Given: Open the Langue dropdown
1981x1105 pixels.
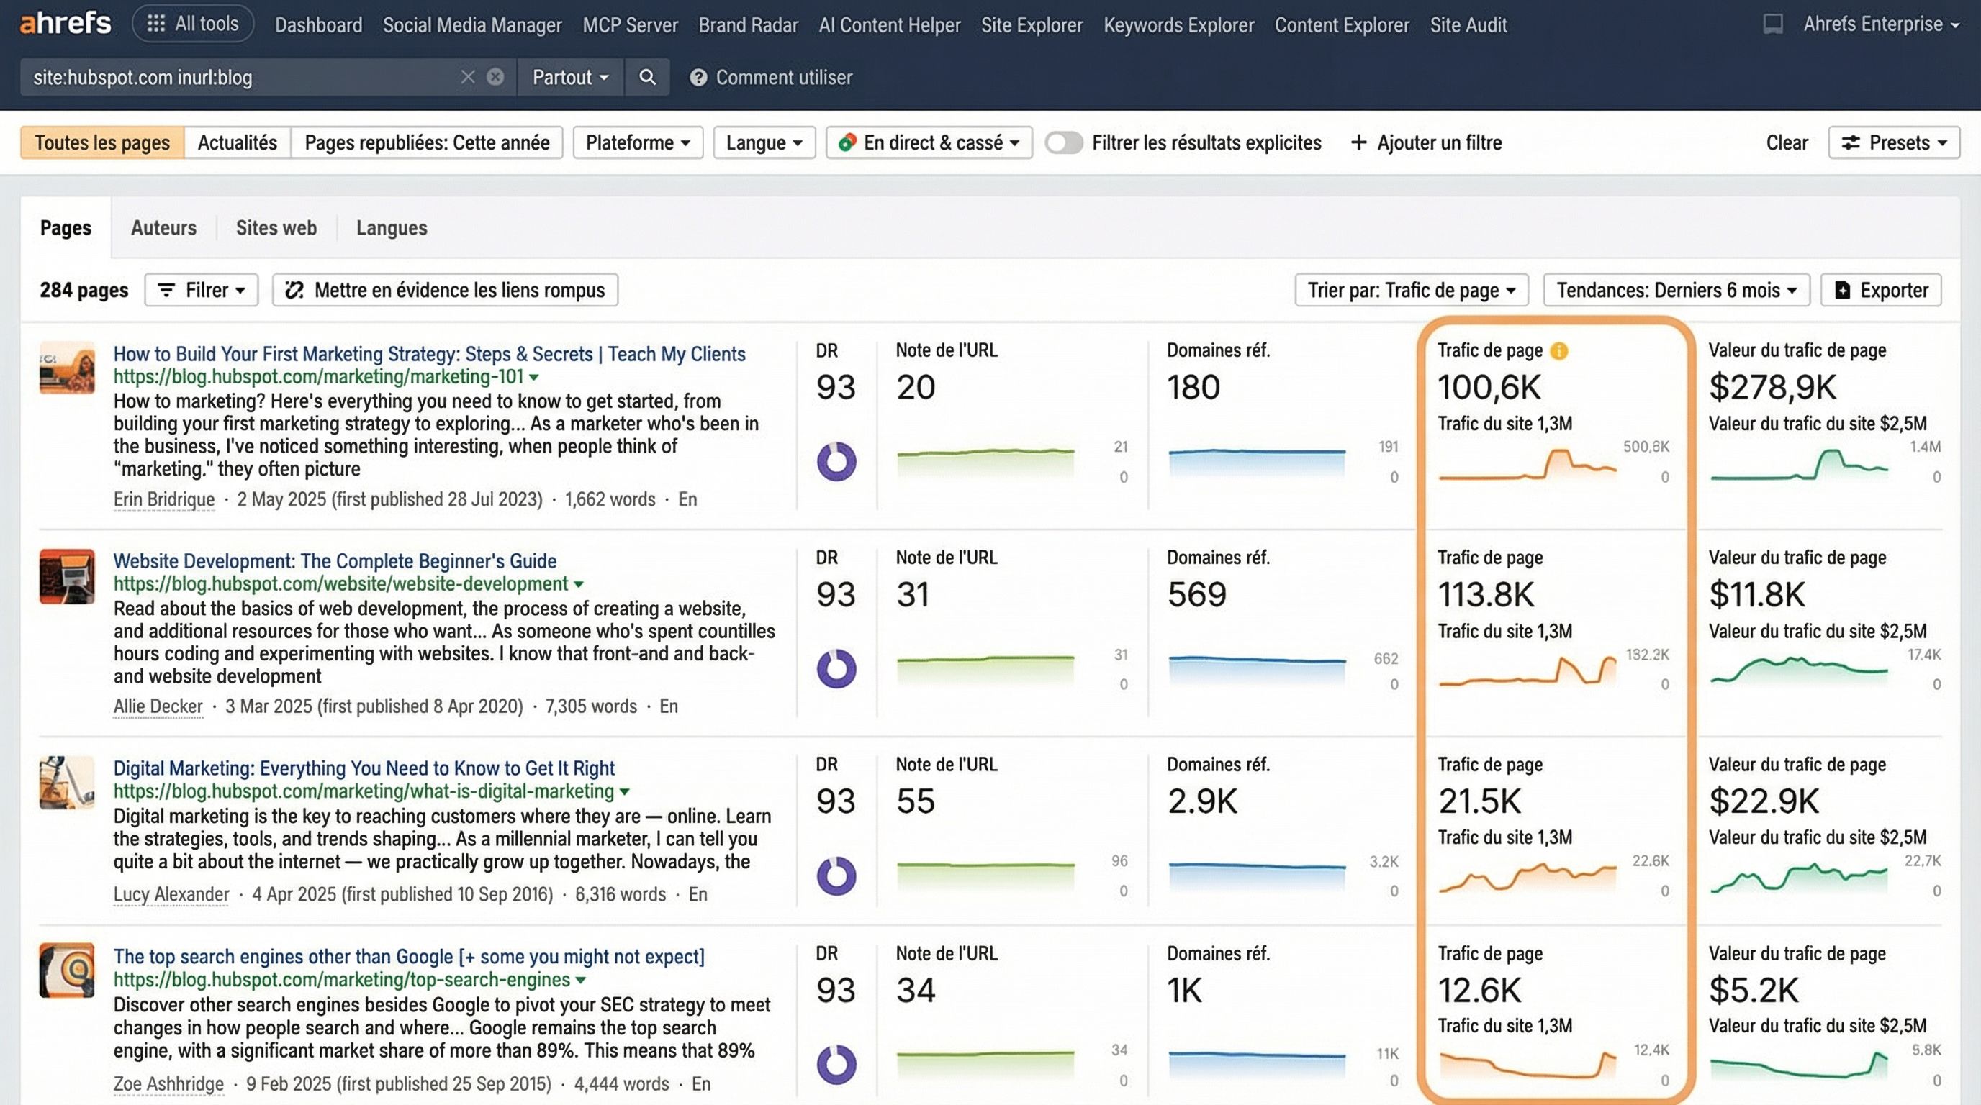Looking at the screenshot, I should [763, 142].
